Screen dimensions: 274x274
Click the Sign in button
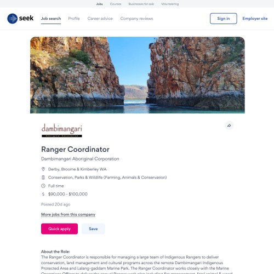click(224, 19)
